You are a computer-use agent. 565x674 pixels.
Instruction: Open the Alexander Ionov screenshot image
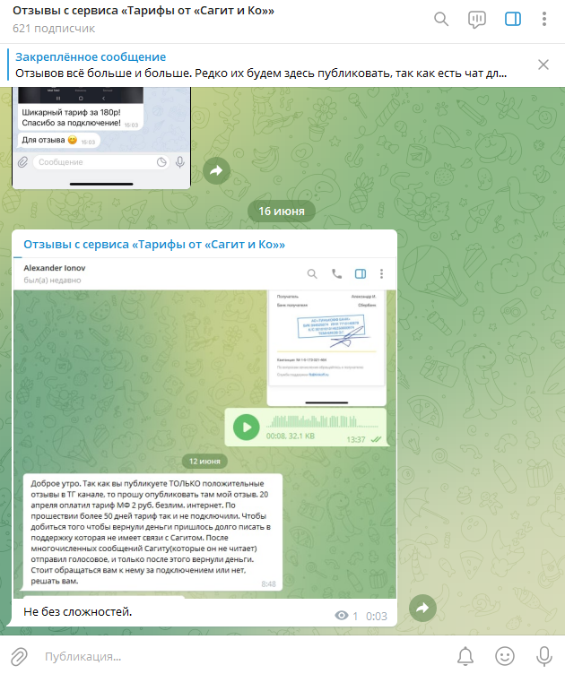[x=204, y=428]
